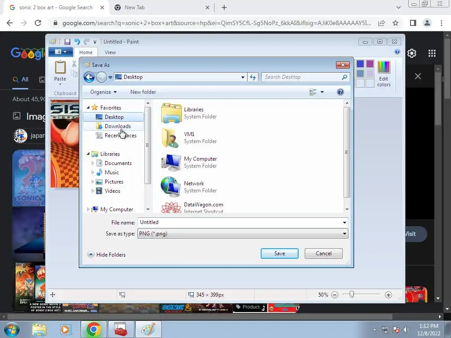Select the Network system folder icon
Viewport: 451px width, 338px height.
point(171,187)
